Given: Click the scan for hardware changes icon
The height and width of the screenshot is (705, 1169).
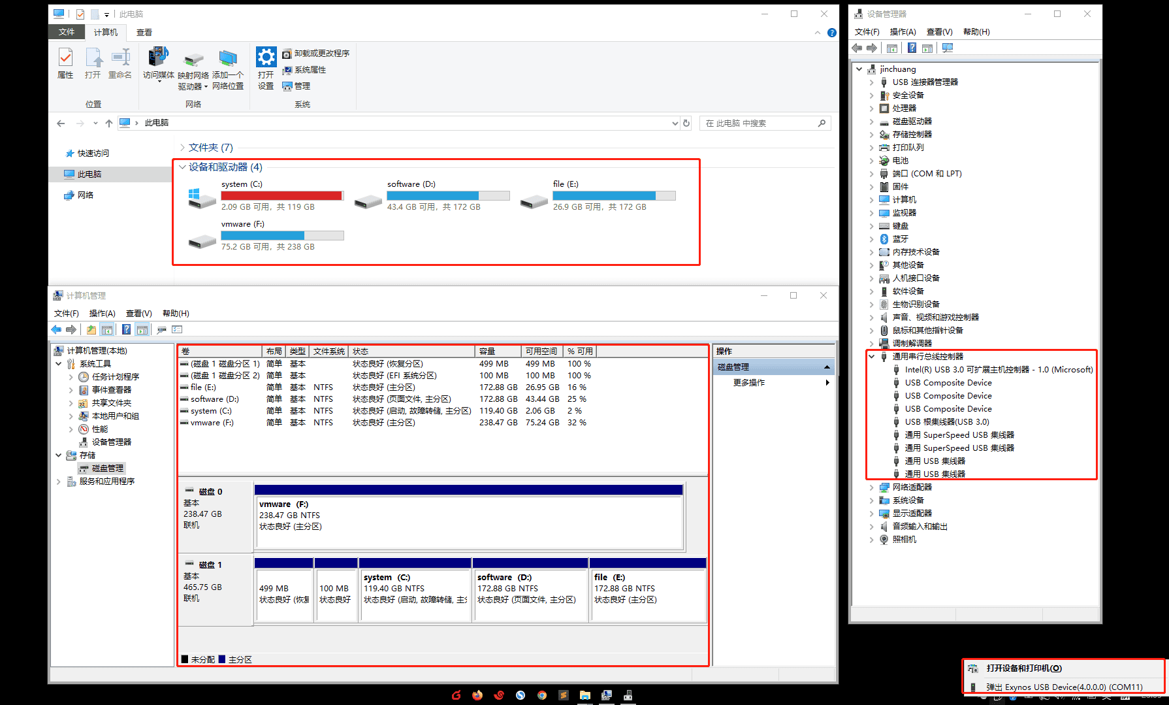Looking at the screenshot, I should click(x=948, y=48).
